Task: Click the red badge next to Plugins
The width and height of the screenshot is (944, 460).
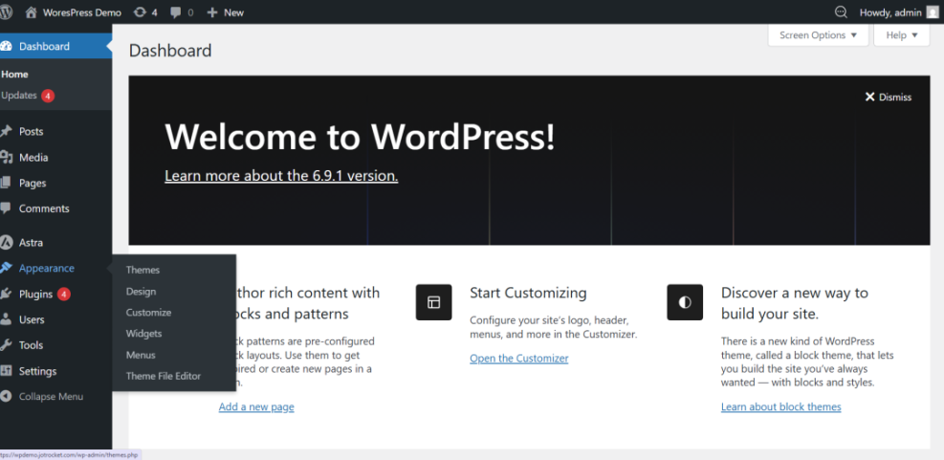Action: click(64, 295)
